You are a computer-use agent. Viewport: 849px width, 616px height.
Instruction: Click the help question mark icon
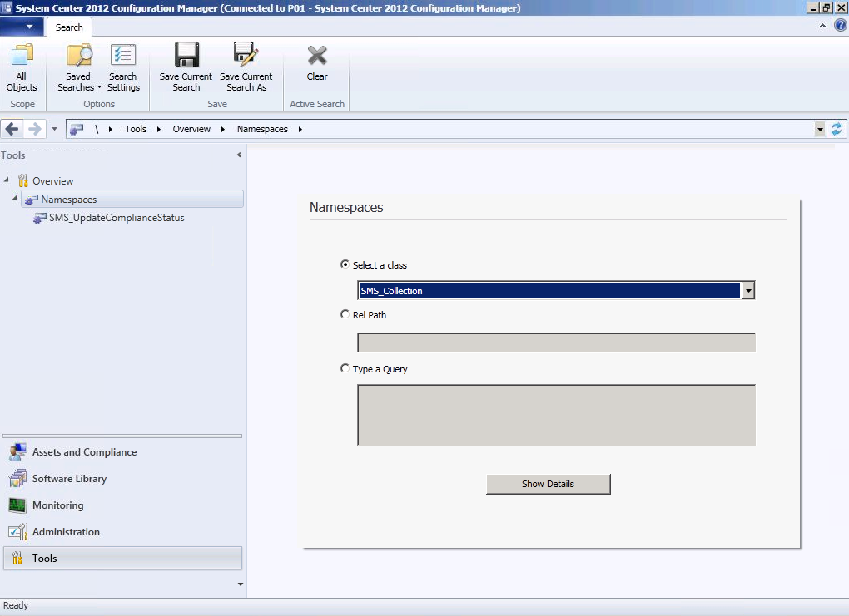click(840, 26)
